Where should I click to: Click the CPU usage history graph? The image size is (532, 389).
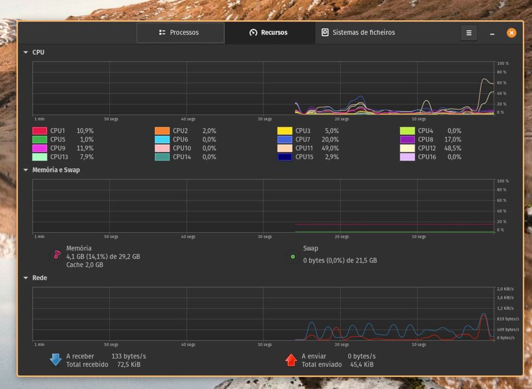click(263, 88)
